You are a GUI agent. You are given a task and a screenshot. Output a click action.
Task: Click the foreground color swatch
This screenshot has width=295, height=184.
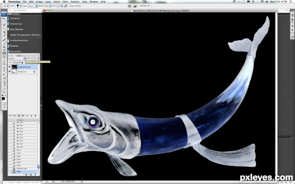(x=3, y=99)
